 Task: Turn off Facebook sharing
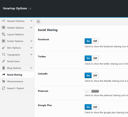[95, 41]
